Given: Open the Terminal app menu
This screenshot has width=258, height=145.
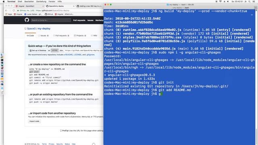Looking at the screenshot, I should (x=11, y=1).
